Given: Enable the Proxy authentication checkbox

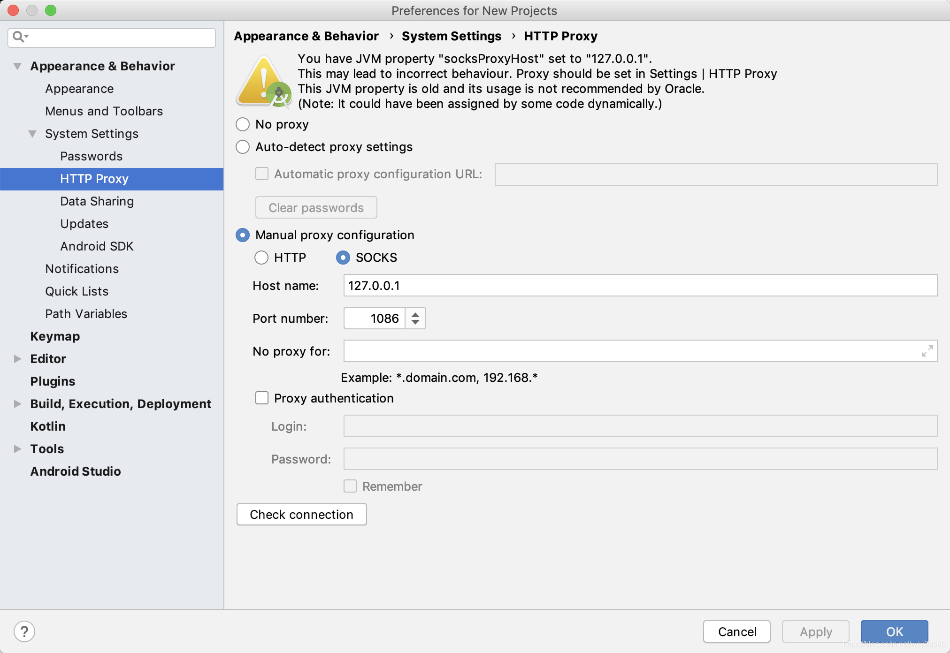Looking at the screenshot, I should pyautogui.click(x=262, y=398).
